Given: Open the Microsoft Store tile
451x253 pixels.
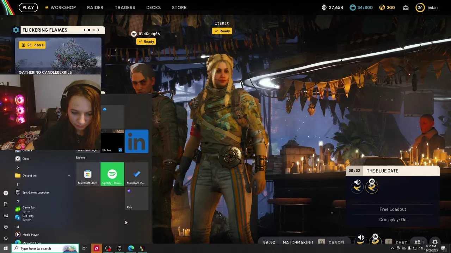Looking at the screenshot, I should [88, 174].
